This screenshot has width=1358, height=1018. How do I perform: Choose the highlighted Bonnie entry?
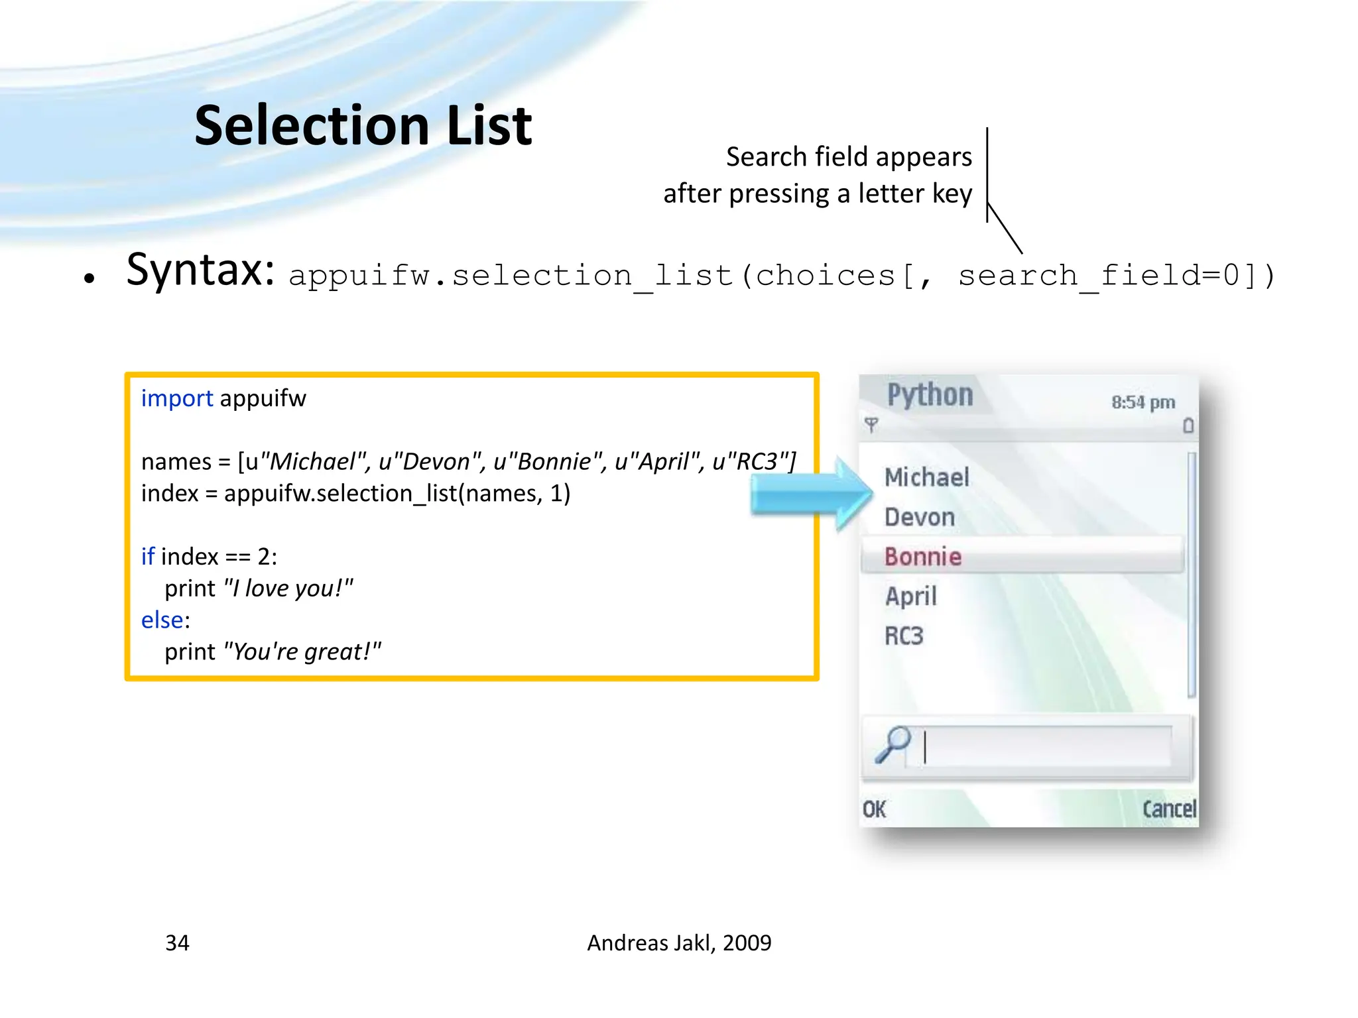(1022, 556)
